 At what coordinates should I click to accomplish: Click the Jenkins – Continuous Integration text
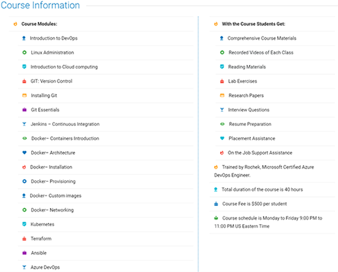(x=65, y=124)
